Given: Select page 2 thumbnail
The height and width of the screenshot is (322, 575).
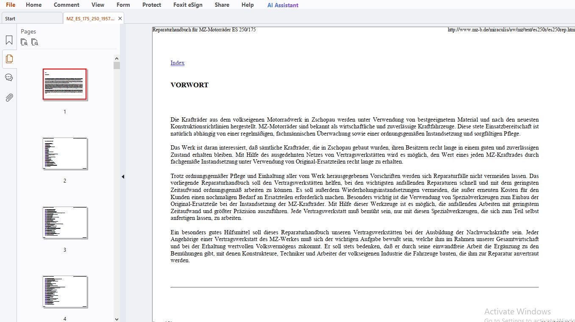Looking at the screenshot, I should tap(65, 153).
